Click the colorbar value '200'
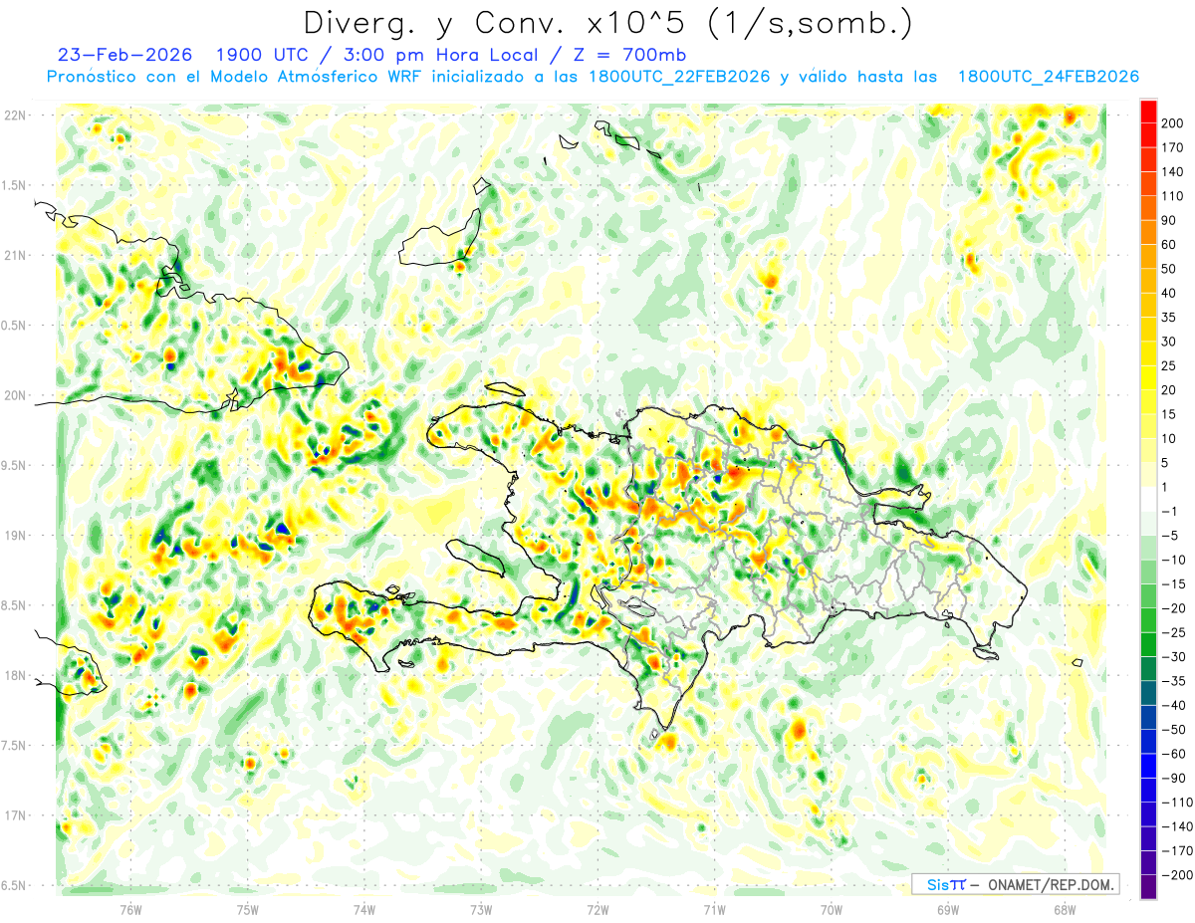This screenshot has height=923, width=1195. [x=1172, y=123]
